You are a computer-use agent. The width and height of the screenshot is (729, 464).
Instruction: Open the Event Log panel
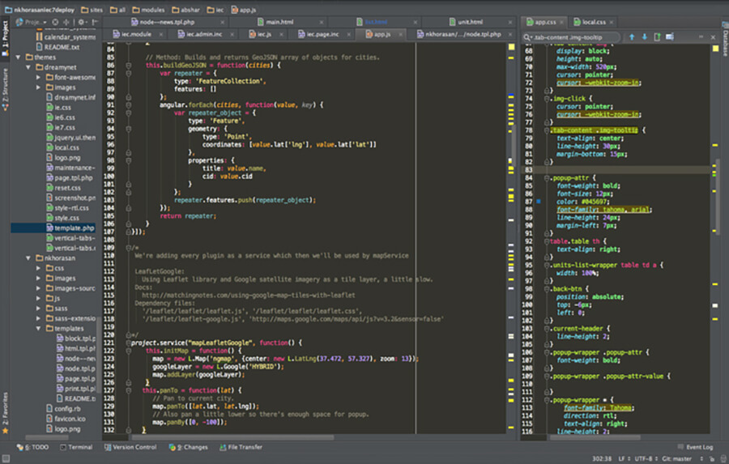point(695,447)
